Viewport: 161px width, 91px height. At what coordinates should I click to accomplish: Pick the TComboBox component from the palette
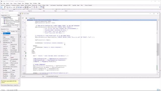coord(28,7)
